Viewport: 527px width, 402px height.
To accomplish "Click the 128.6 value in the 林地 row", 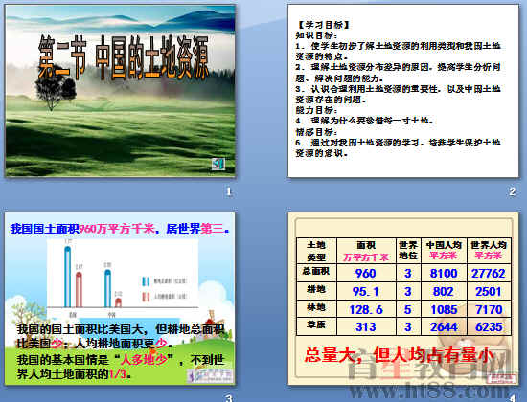I will click(366, 309).
